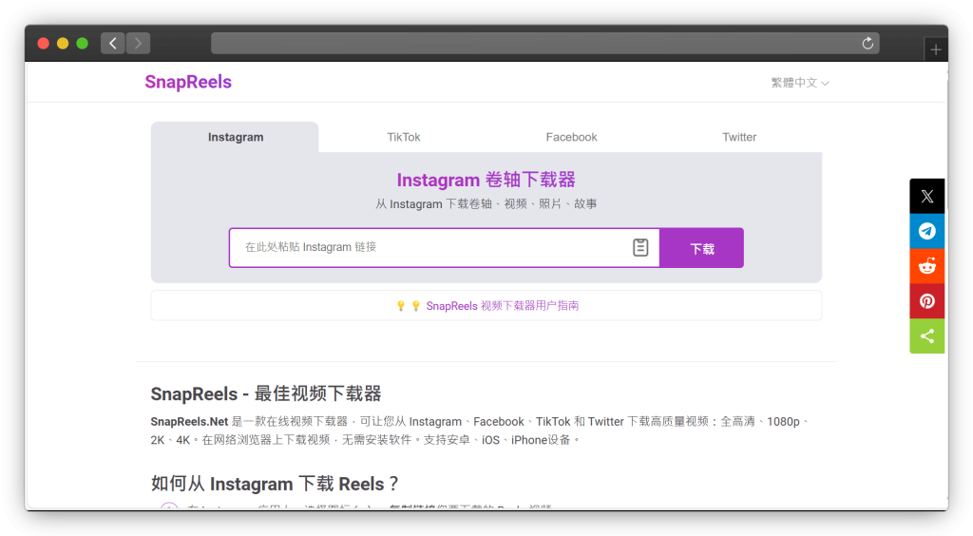Share via the Telegram icon
Viewport: 973px width, 536px height.
click(927, 231)
